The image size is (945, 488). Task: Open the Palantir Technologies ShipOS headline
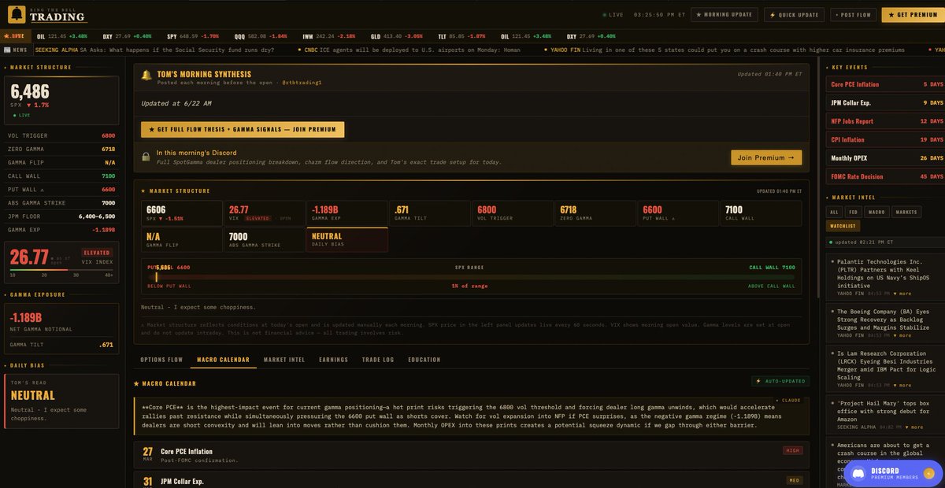[881, 273]
